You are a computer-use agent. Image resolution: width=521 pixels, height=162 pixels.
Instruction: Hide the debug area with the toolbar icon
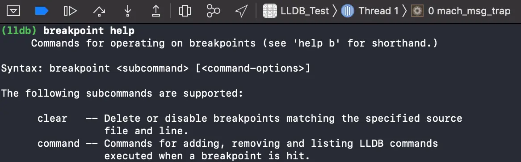[x=13, y=11]
